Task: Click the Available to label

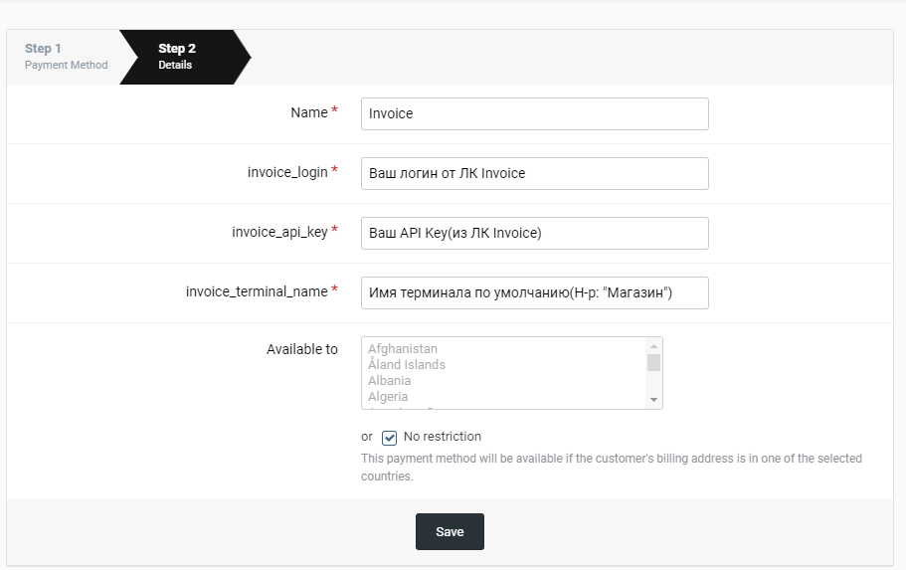Action: [302, 349]
